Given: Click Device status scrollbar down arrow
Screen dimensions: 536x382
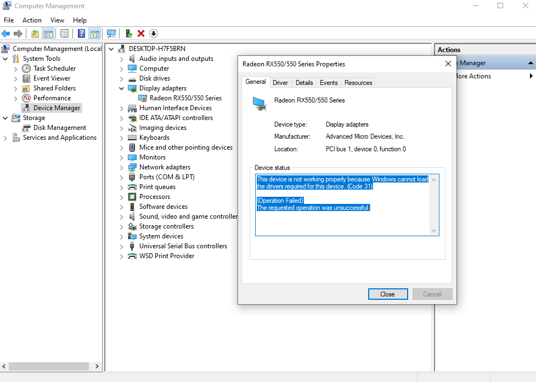Looking at the screenshot, I should (433, 231).
